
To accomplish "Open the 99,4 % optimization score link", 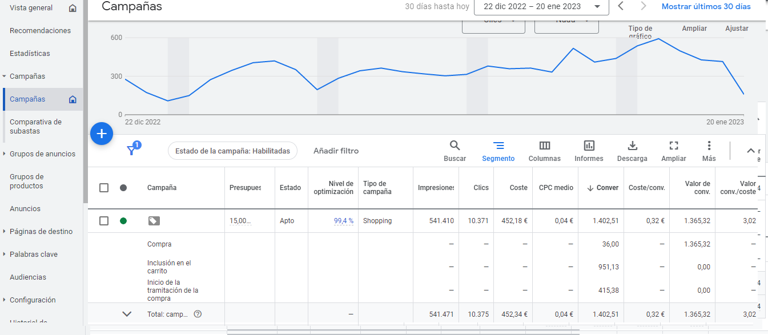I will 344,221.
